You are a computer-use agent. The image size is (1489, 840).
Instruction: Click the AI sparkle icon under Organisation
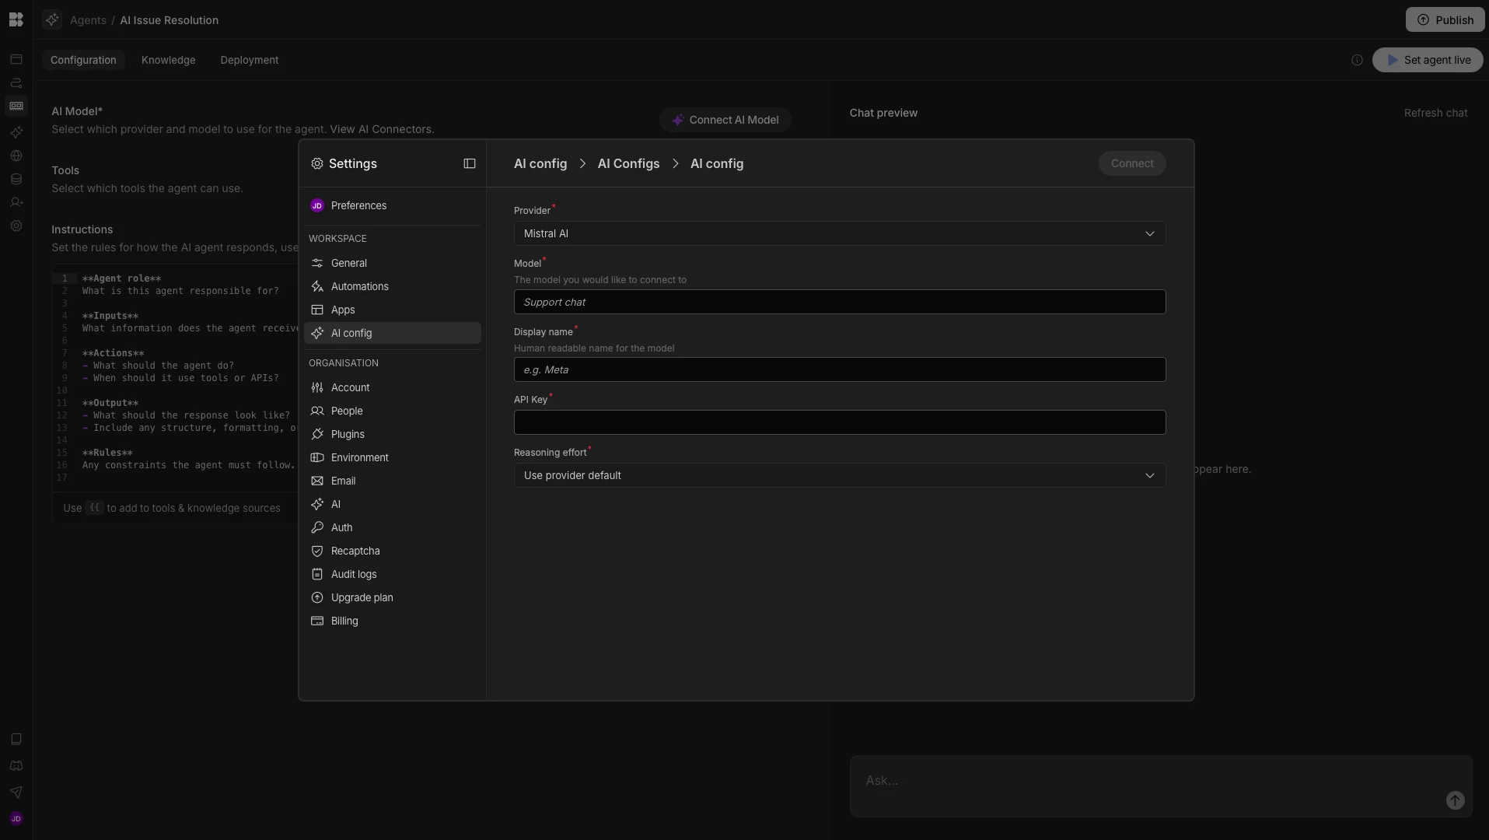click(317, 504)
